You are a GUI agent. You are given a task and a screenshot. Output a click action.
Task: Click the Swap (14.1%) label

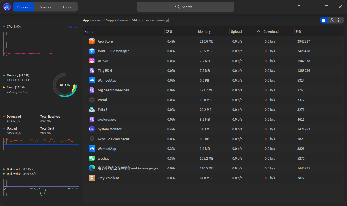click(x=16, y=87)
